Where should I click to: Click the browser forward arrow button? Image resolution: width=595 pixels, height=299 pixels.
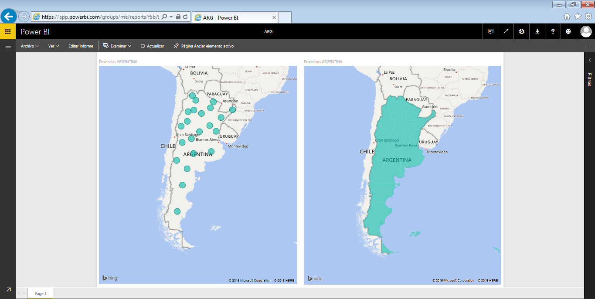24,17
